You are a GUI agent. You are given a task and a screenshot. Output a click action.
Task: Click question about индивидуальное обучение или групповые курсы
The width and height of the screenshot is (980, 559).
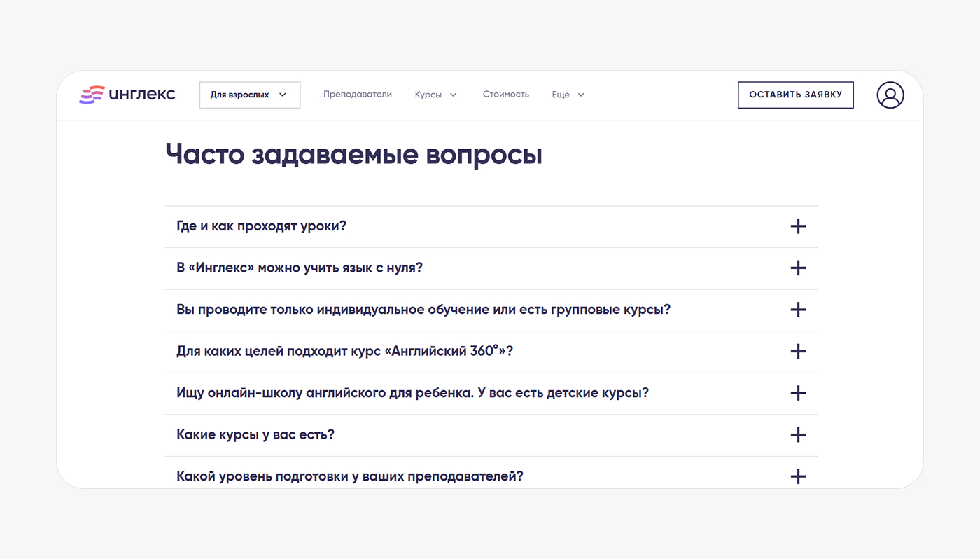tap(423, 310)
